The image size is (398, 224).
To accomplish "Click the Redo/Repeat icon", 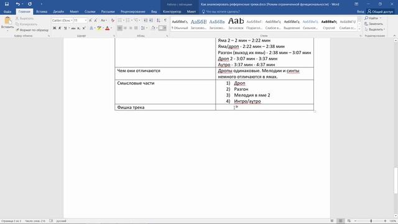I will coord(30,4).
